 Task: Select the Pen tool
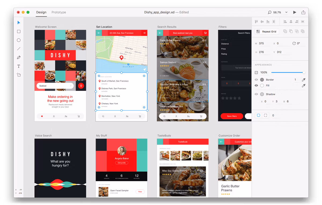[x=19, y=57]
